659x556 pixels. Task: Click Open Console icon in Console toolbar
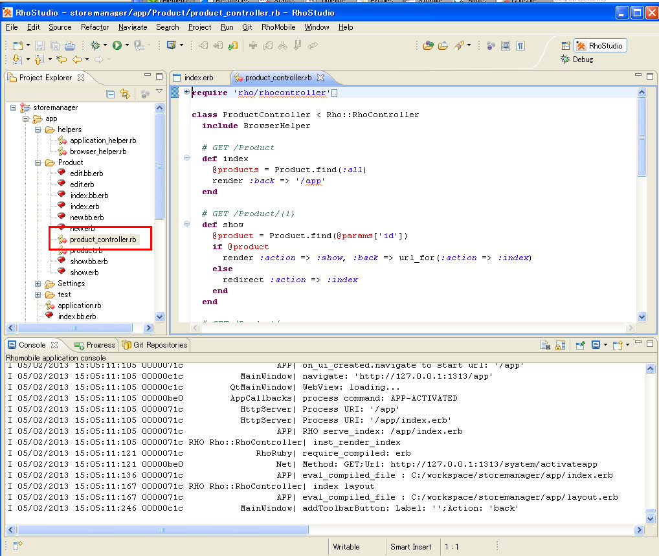(618, 346)
